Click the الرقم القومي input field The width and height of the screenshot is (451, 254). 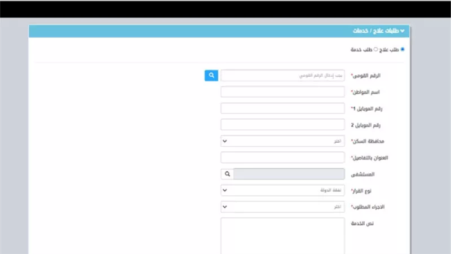tap(282, 76)
